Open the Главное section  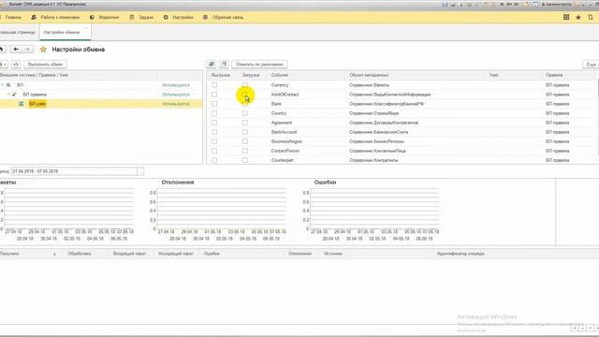click(13, 17)
